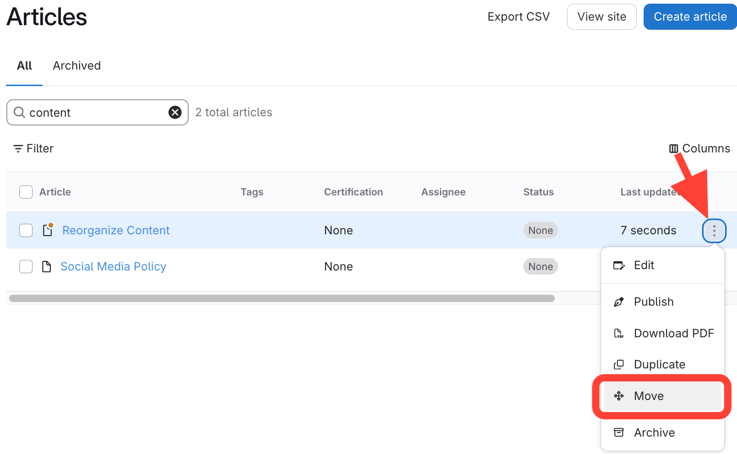The height and width of the screenshot is (454, 737).
Task: Click the Edit icon in menu
Action: pyautogui.click(x=618, y=265)
